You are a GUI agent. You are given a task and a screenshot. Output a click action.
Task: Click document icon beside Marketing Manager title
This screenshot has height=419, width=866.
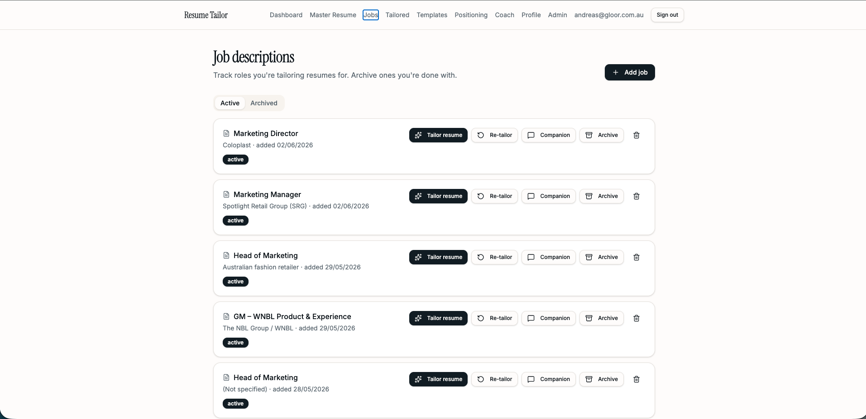click(x=226, y=194)
